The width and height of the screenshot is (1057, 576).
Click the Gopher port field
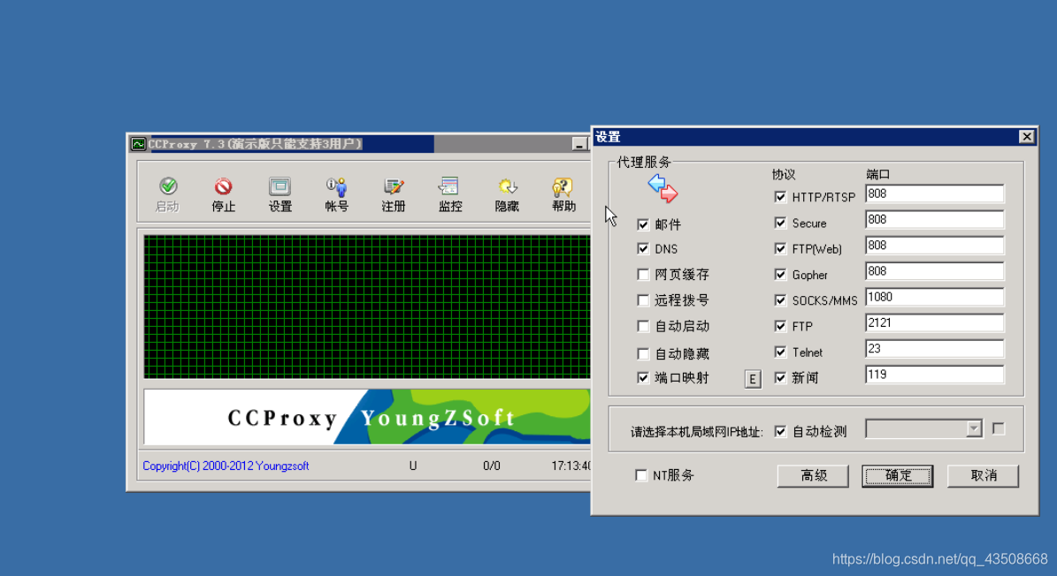point(934,271)
